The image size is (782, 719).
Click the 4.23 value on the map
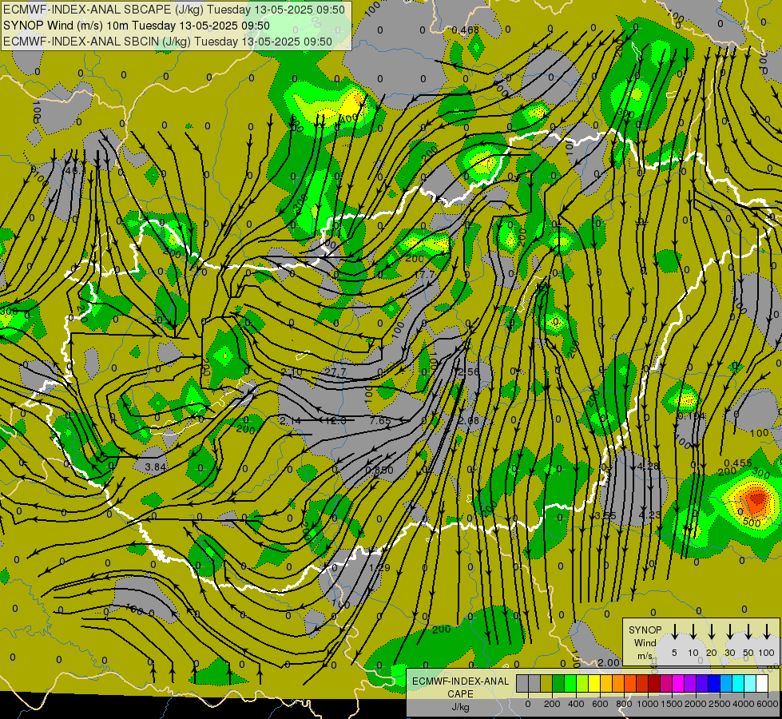[x=650, y=515]
